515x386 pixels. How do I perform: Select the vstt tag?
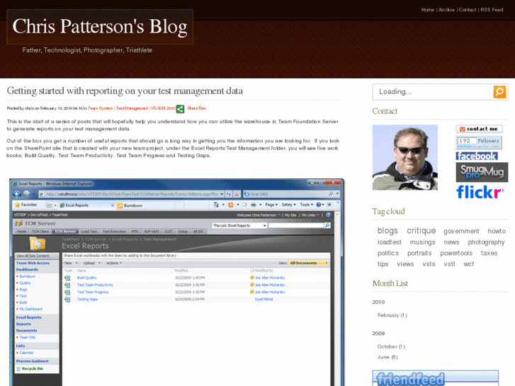449,264
